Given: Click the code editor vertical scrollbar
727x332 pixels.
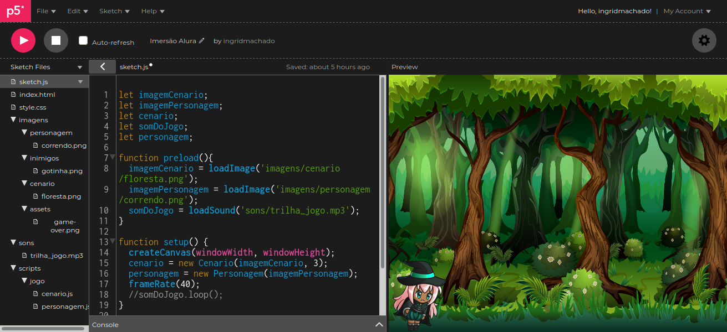Looking at the screenshot, I should click(x=382, y=172).
